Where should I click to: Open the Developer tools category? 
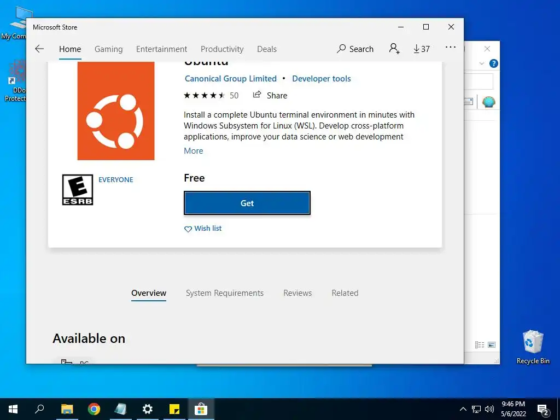point(322,79)
